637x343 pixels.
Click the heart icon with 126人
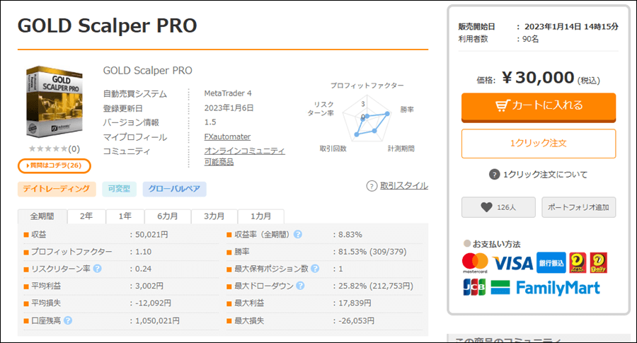(486, 207)
